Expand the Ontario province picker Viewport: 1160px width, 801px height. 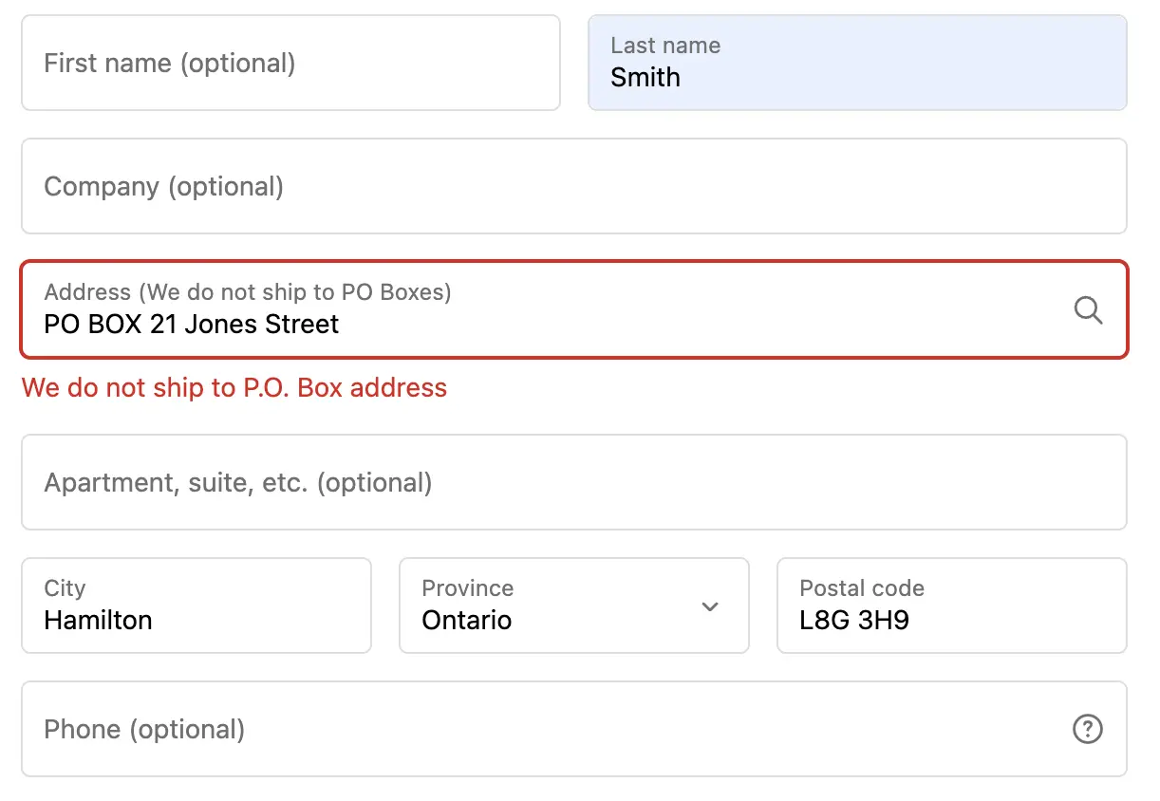[573, 606]
